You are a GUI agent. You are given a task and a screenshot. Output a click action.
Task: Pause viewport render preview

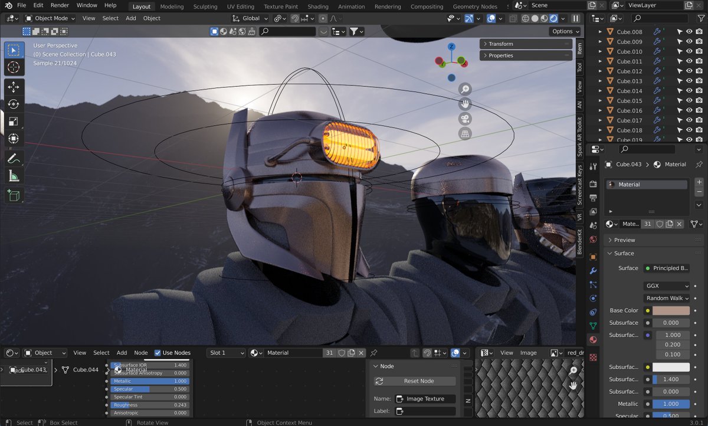click(575, 18)
